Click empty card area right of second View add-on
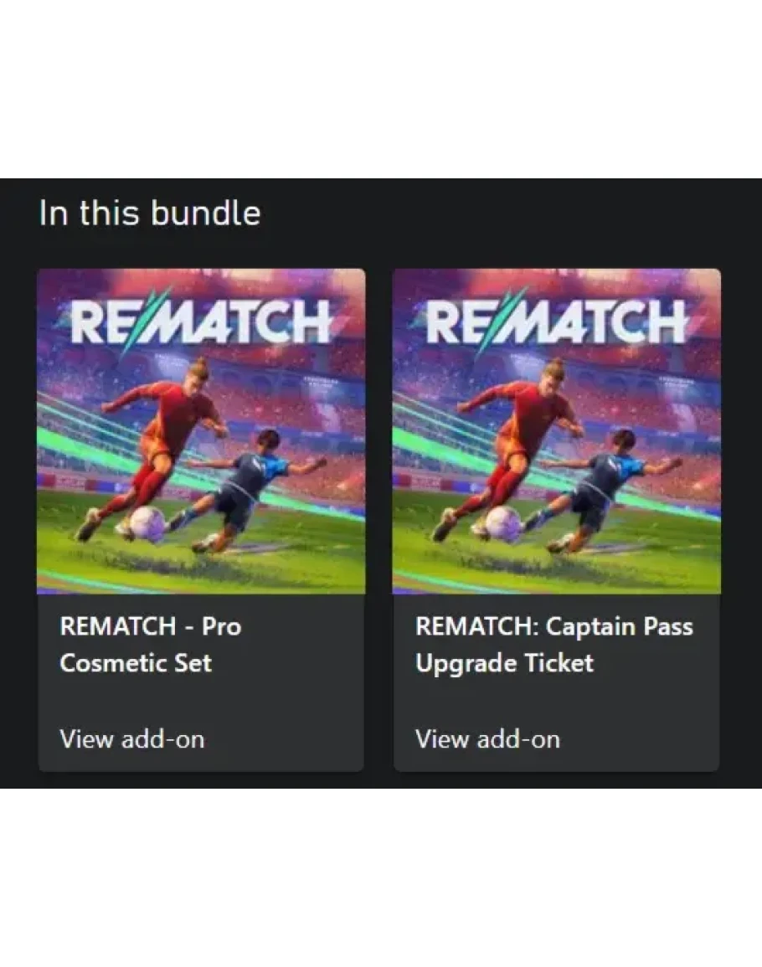Screen dimensions: 762x967 pos(639,738)
